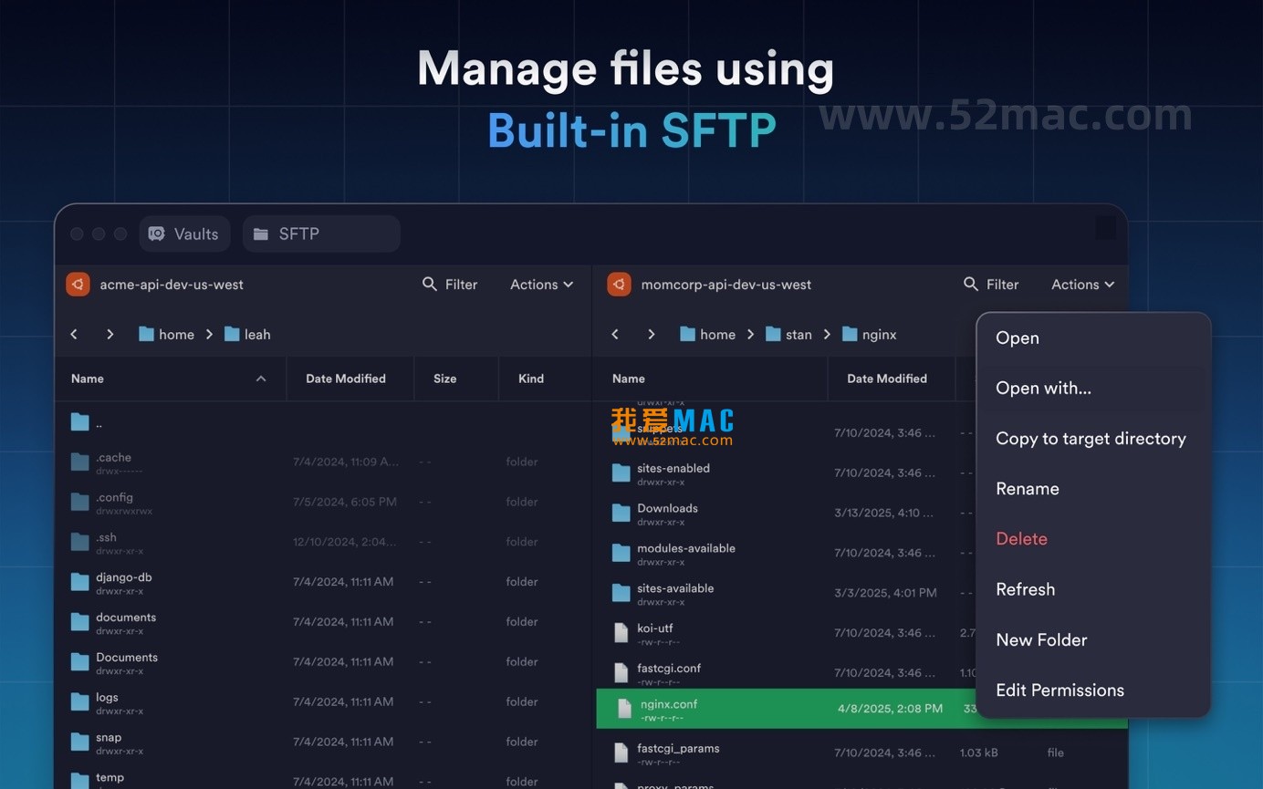This screenshot has height=789, width=1263.
Task: Select the Downloads folder icon
Action: 621,514
